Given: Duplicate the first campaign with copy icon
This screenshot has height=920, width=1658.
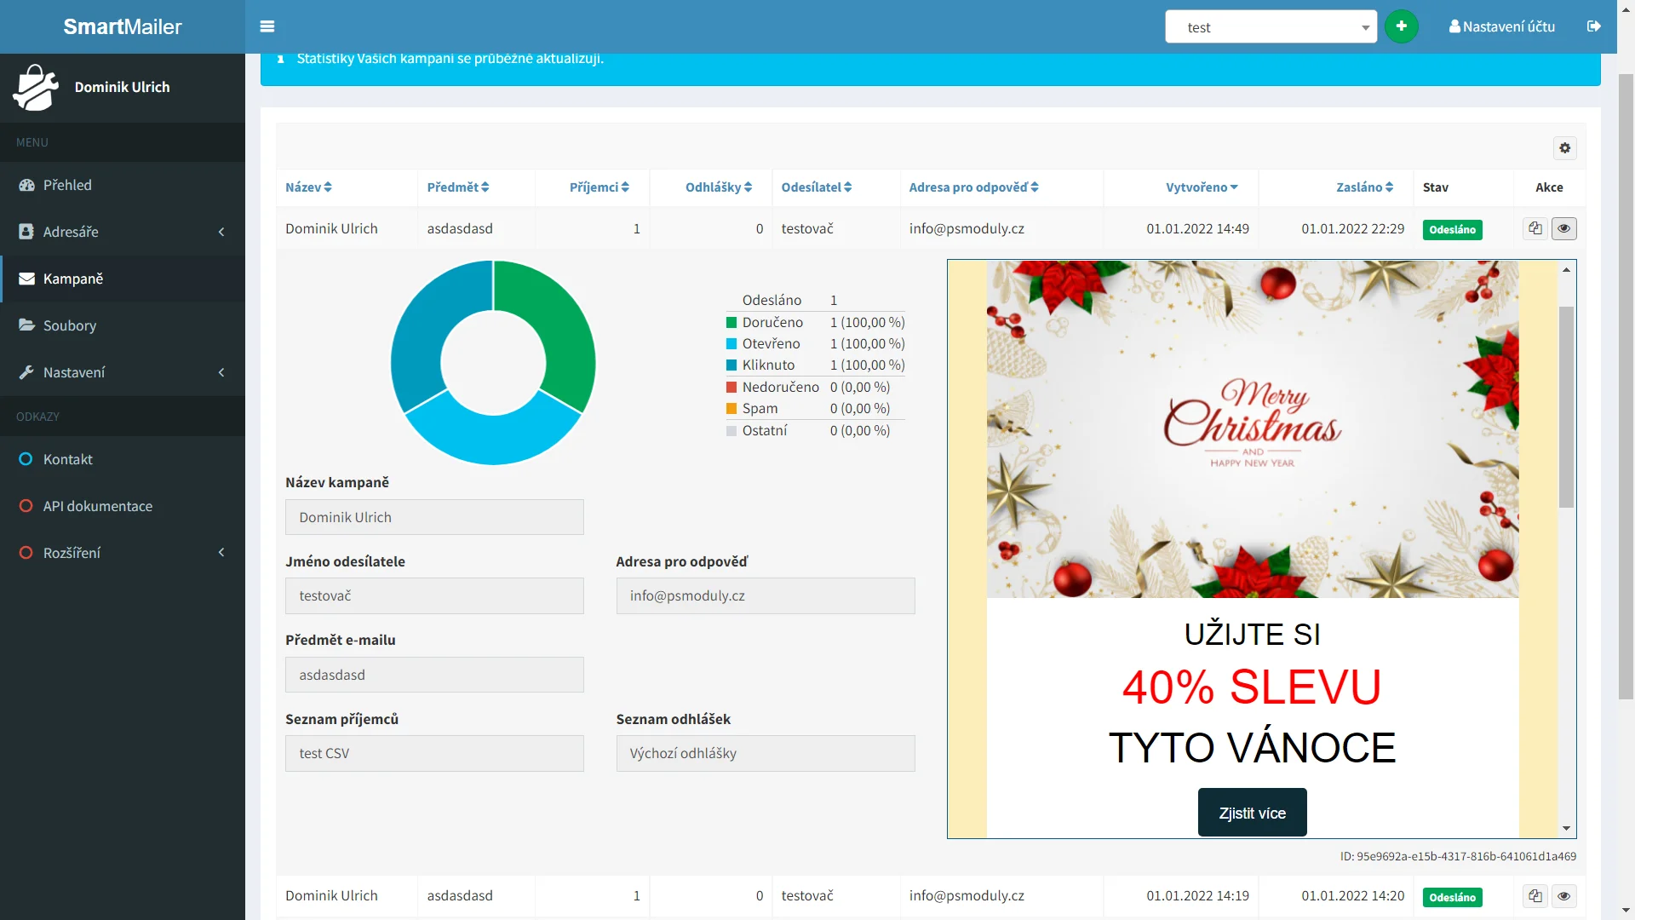Looking at the screenshot, I should click(x=1535, y=228).
